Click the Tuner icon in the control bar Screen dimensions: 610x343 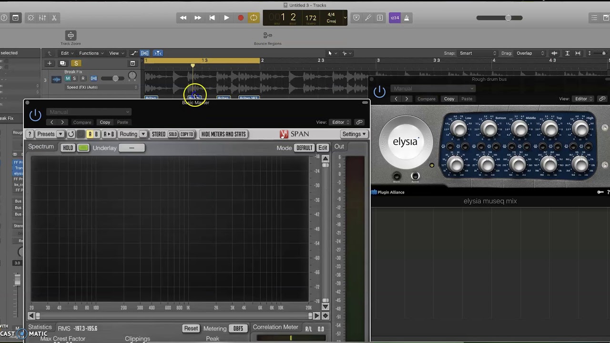pyautogui.click(x=368, y=18)
